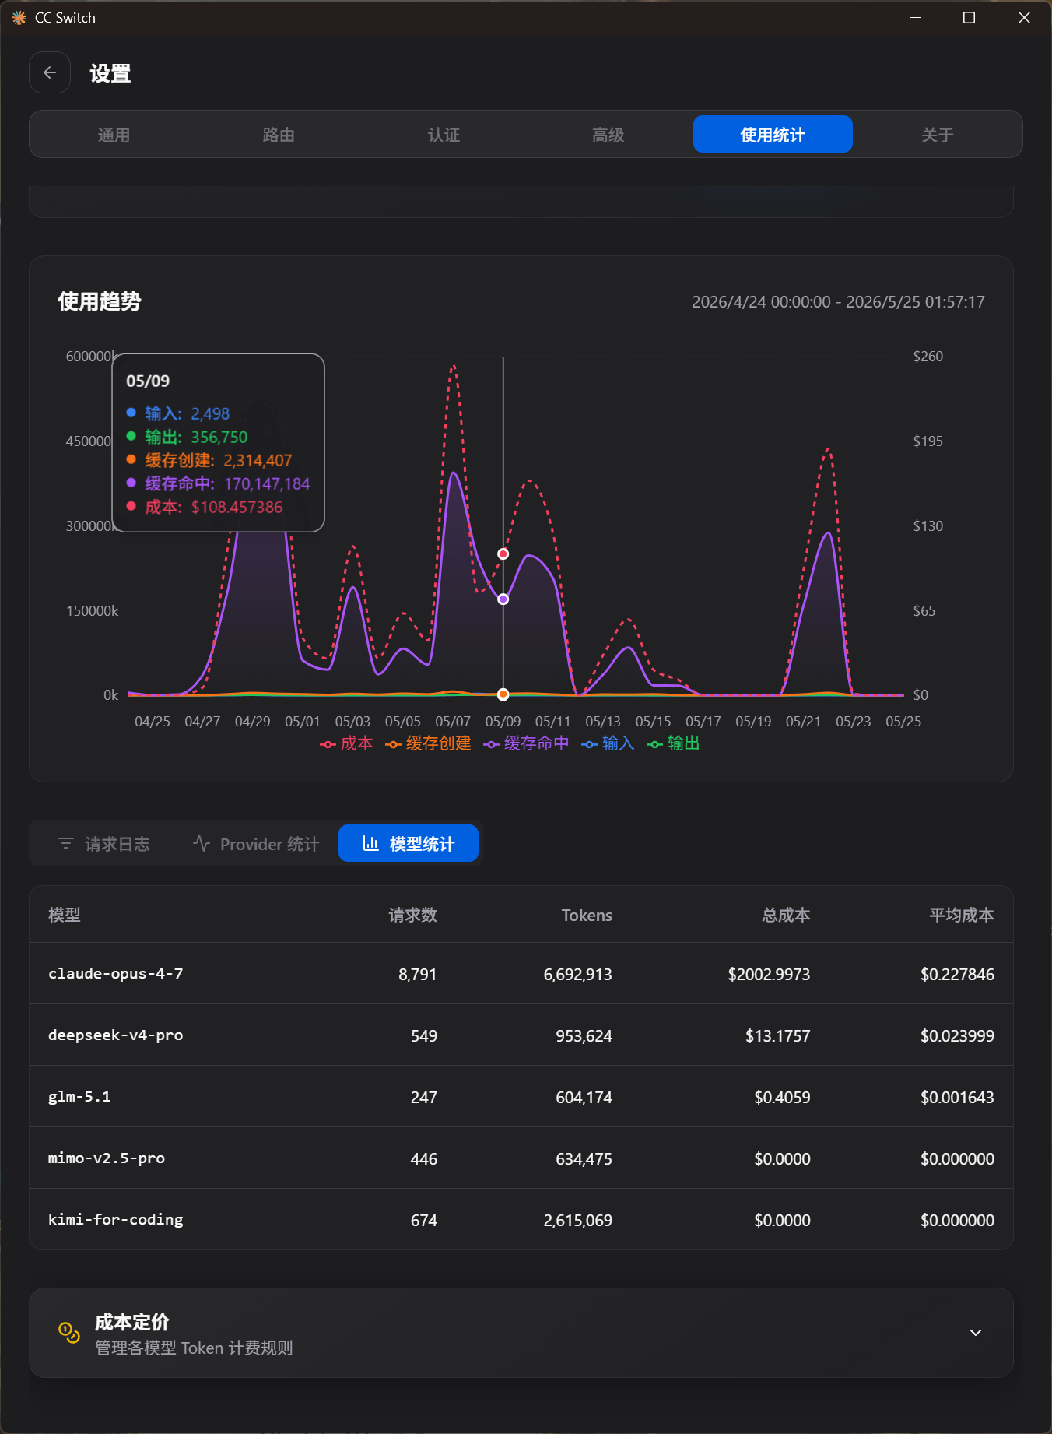The image size is (1052, 1434).
Task: Select the 认证 tab
Action: point(444,135)
